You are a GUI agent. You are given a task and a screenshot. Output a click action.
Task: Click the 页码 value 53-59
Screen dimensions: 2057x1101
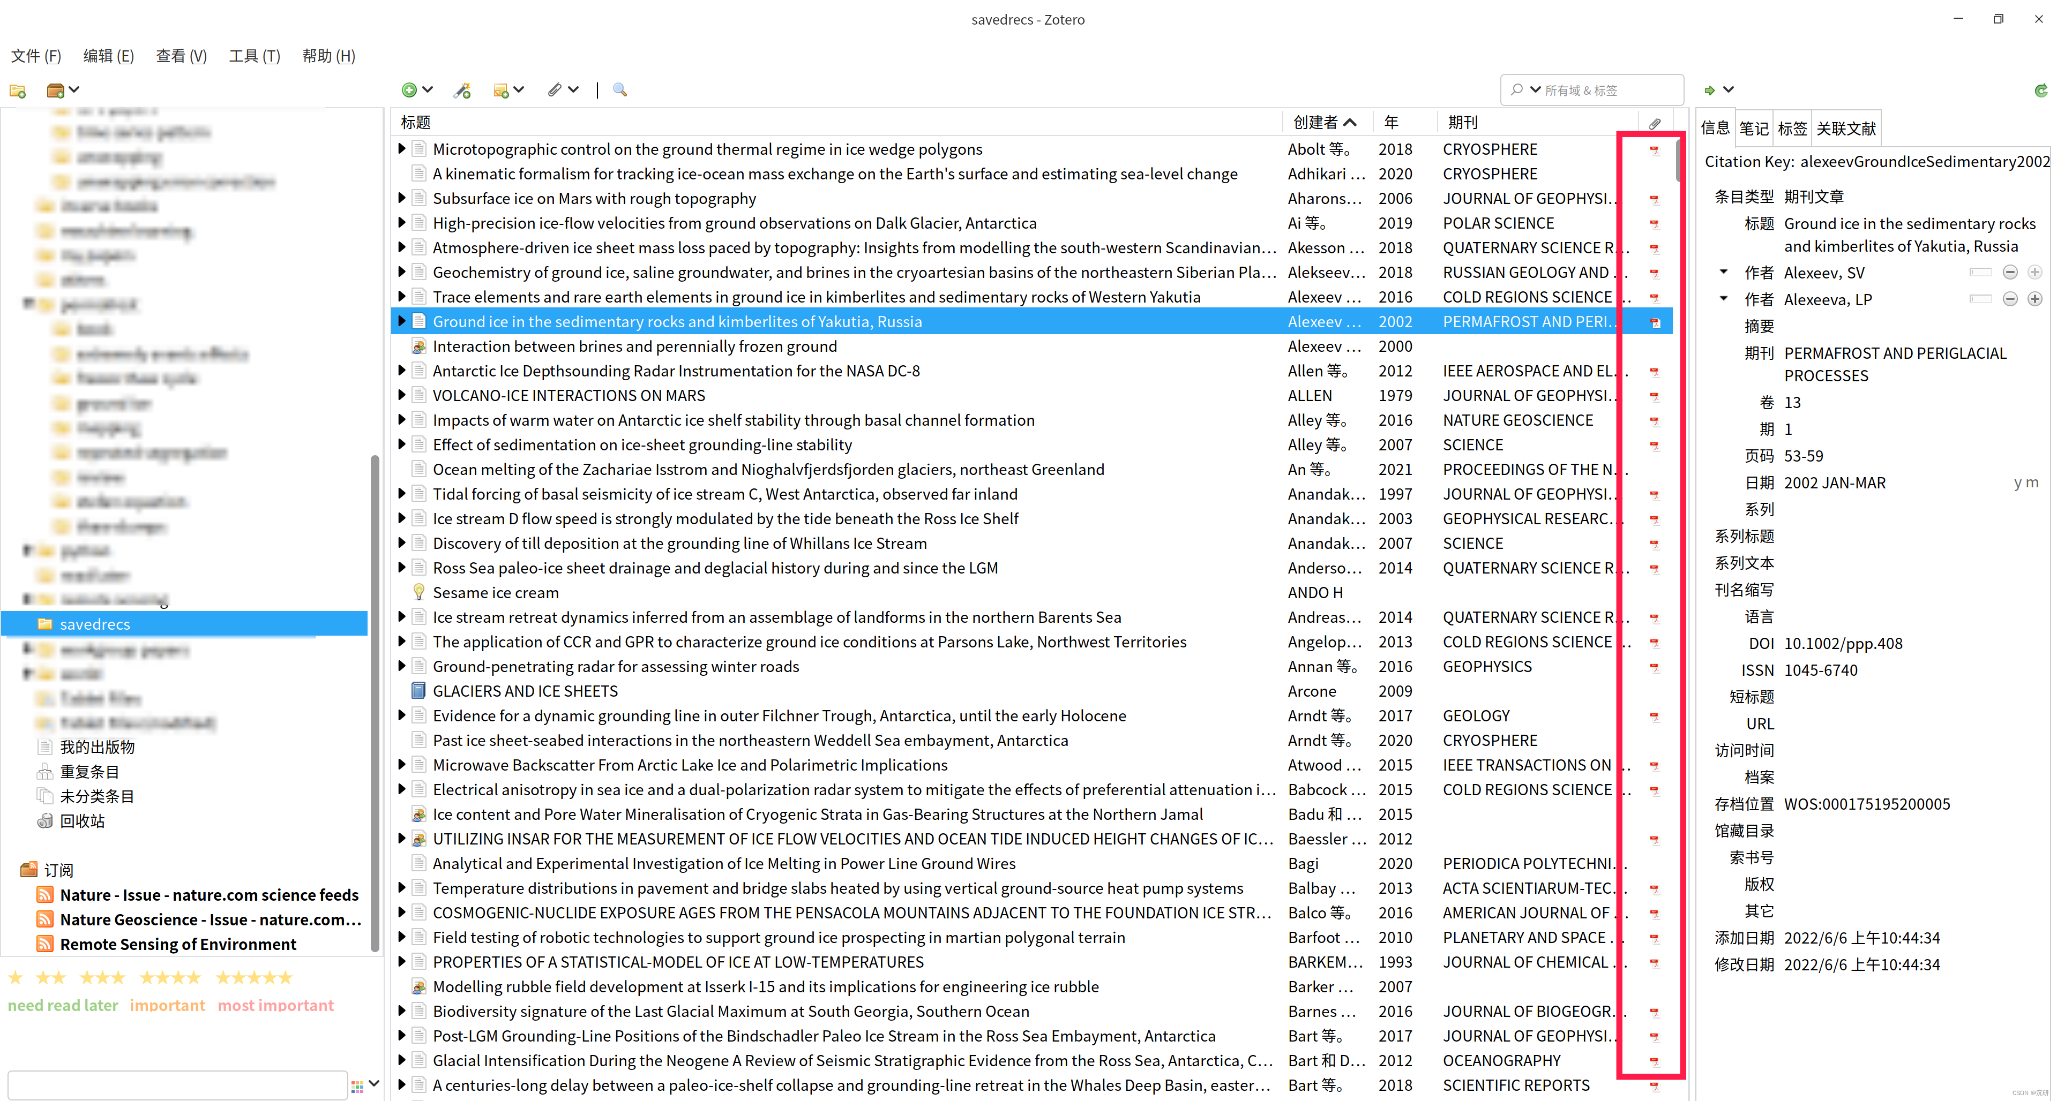tap(1804, 456)
